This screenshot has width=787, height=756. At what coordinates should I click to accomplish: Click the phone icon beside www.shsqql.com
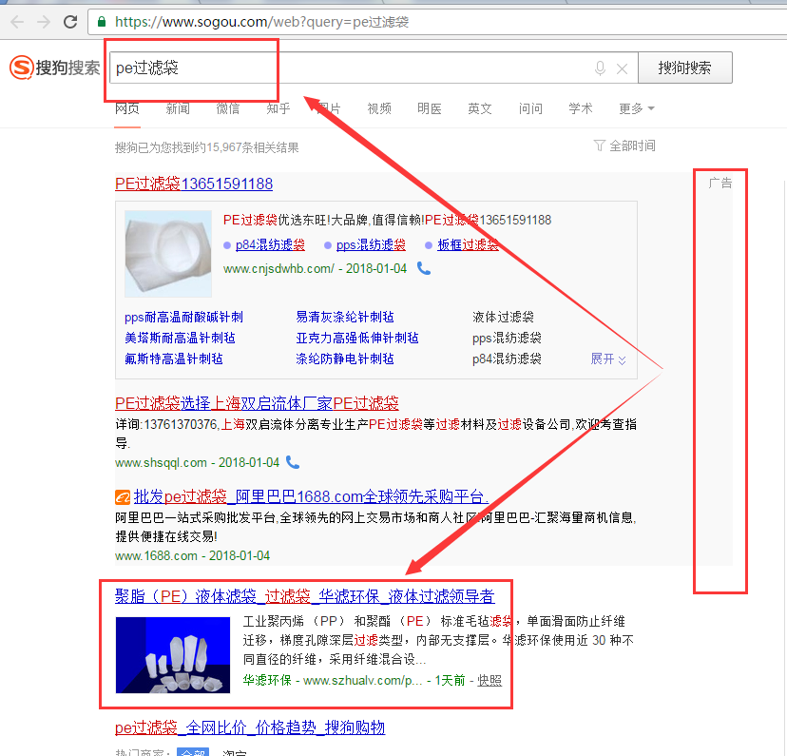293,462
